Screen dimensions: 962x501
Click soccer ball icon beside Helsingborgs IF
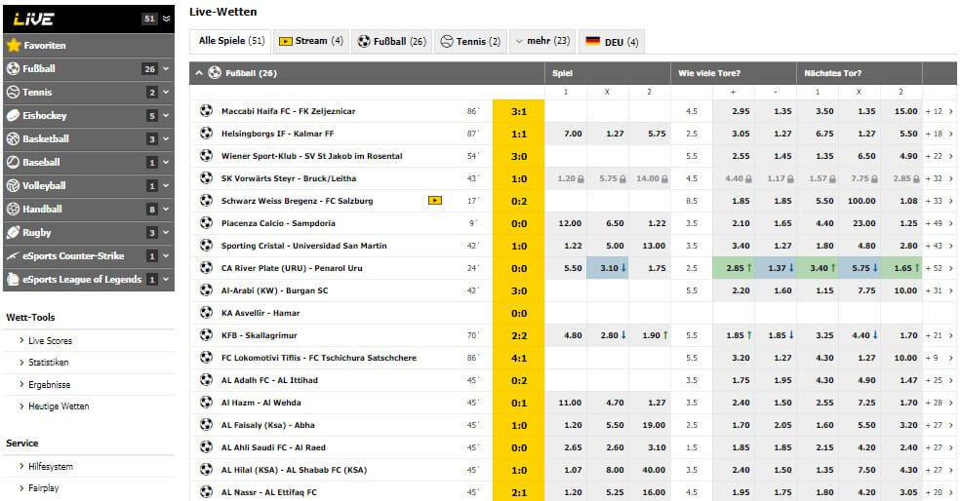click(x=206, y=134)
